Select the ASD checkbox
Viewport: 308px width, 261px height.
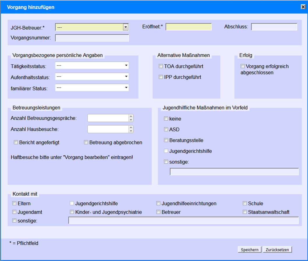coord(166,129)
